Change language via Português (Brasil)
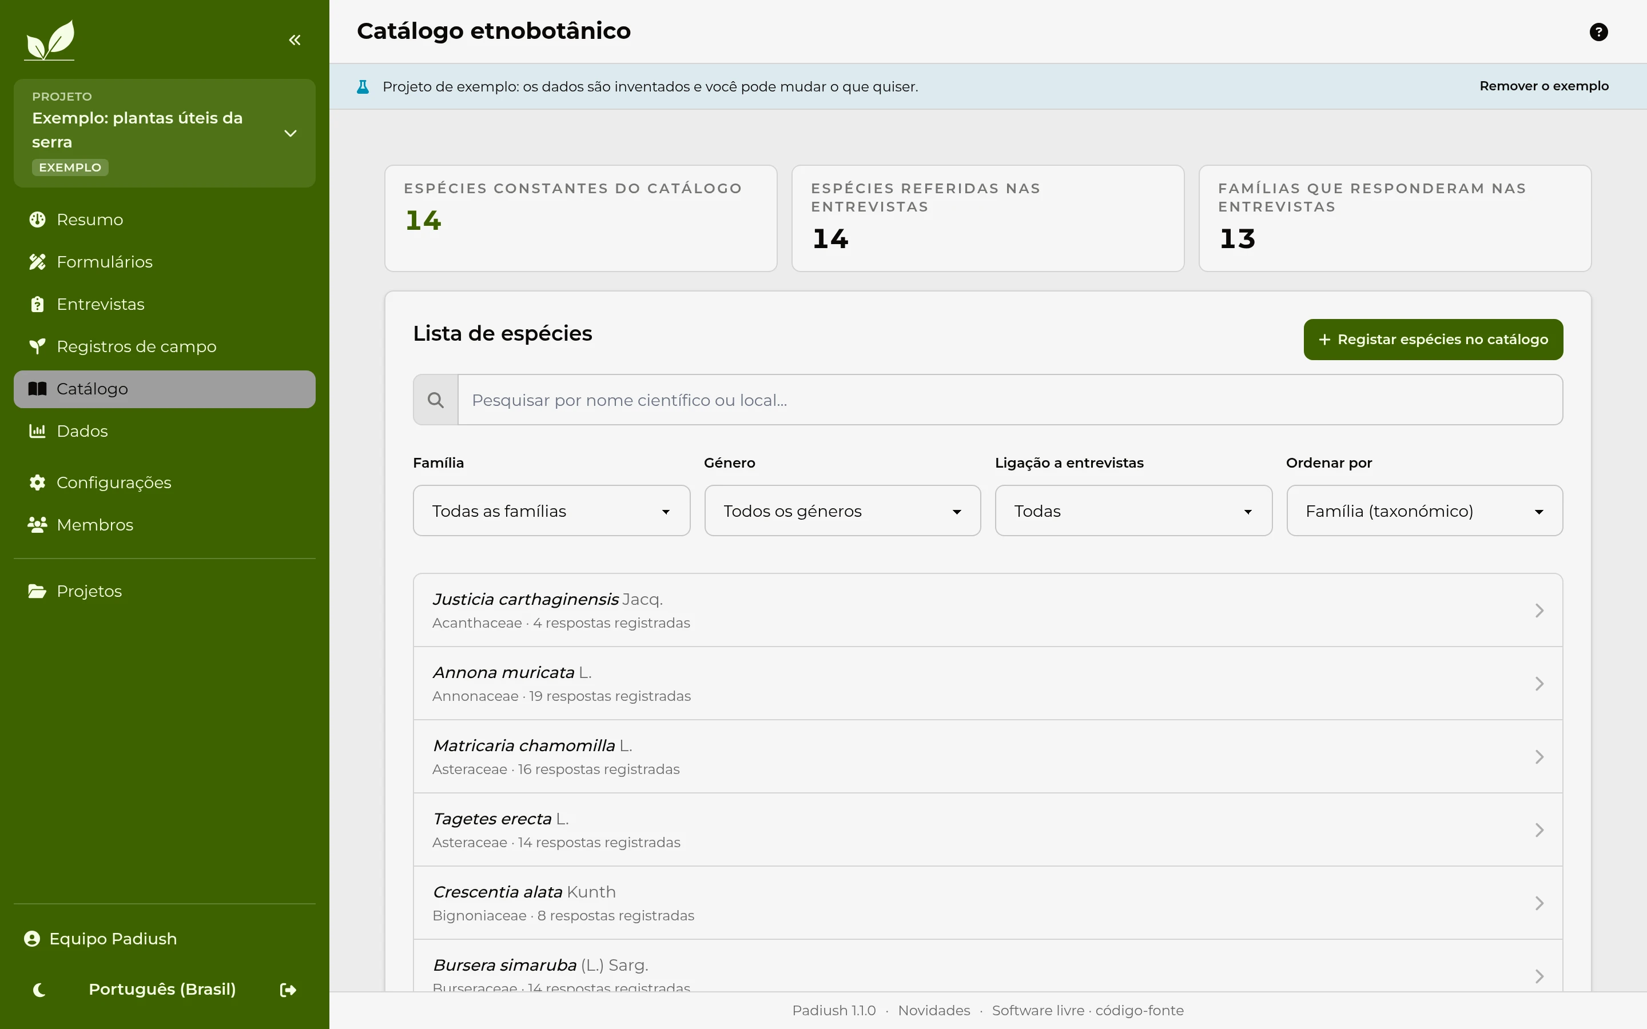Screen dimensions: 1647x1029 coord(162,990)
